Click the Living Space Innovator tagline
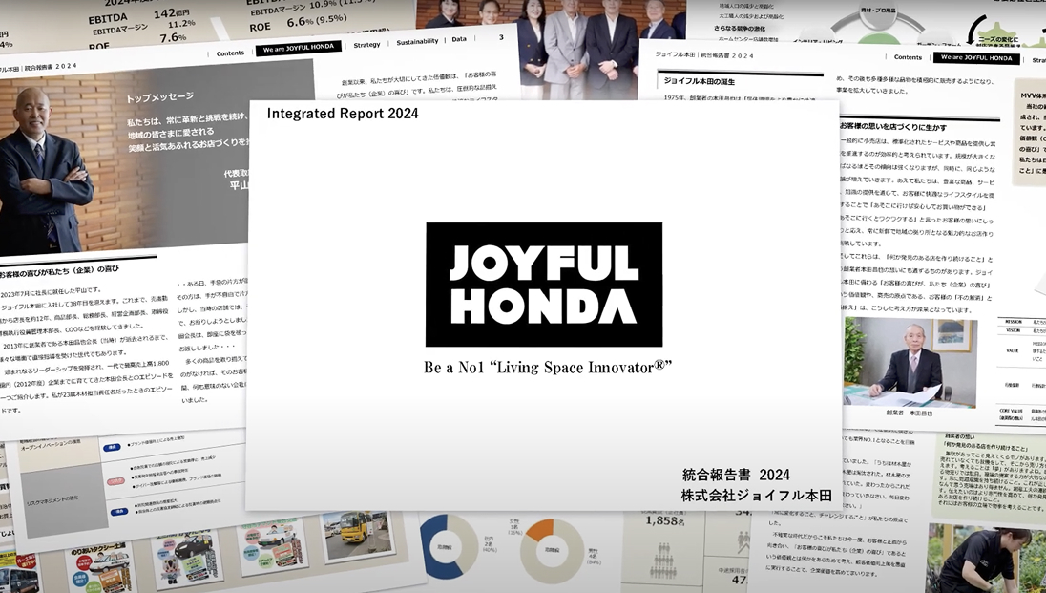The image size is (1046, 593). 548,368
